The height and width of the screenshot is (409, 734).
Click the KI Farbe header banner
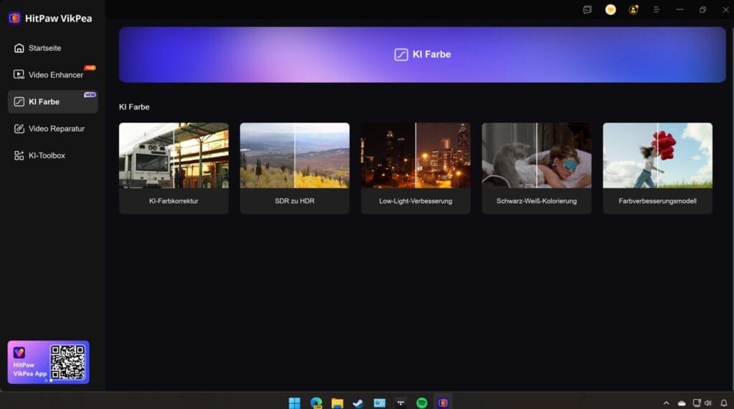point(422,54)
